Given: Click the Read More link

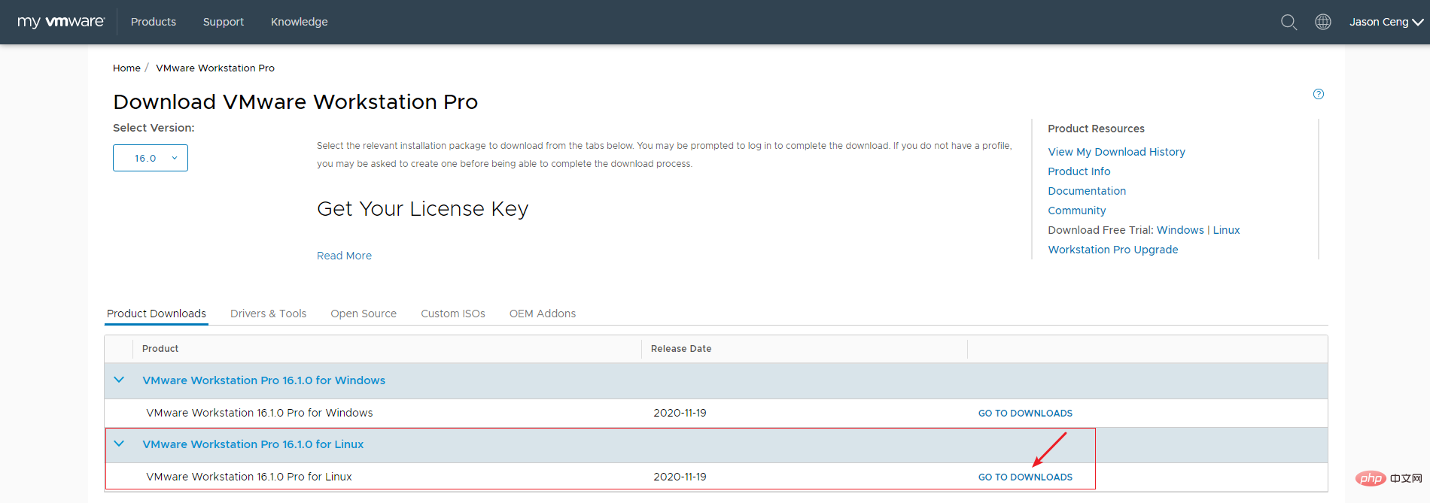Looking at the screenshot, I should (344, 256).
